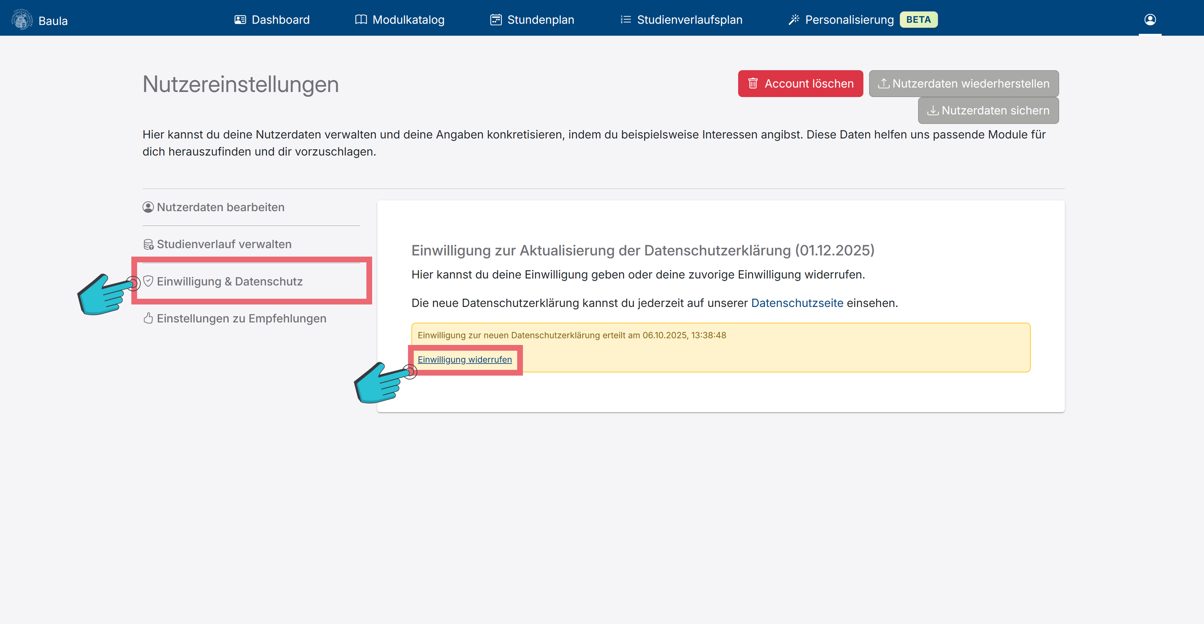The width and height of the screenshot is (1204, 624).
Task: Click the download icon for Nutzerdaten sichern
Action: [x=933, y=110]
